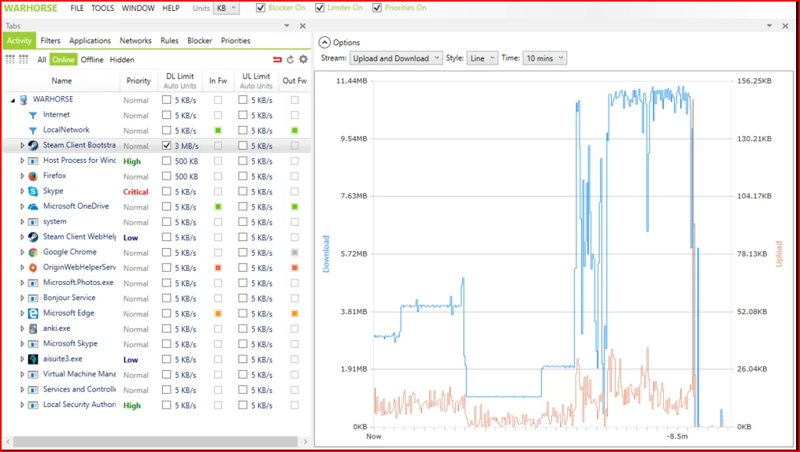Click the first grid layout icon
The image size is (800, 452).
pos(10,60)
